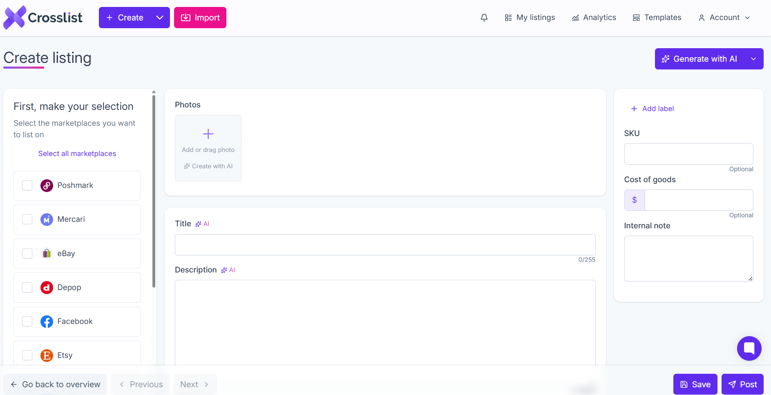Check the Poshmark checkbox
The image size is (771, 395).
point(27,185)
